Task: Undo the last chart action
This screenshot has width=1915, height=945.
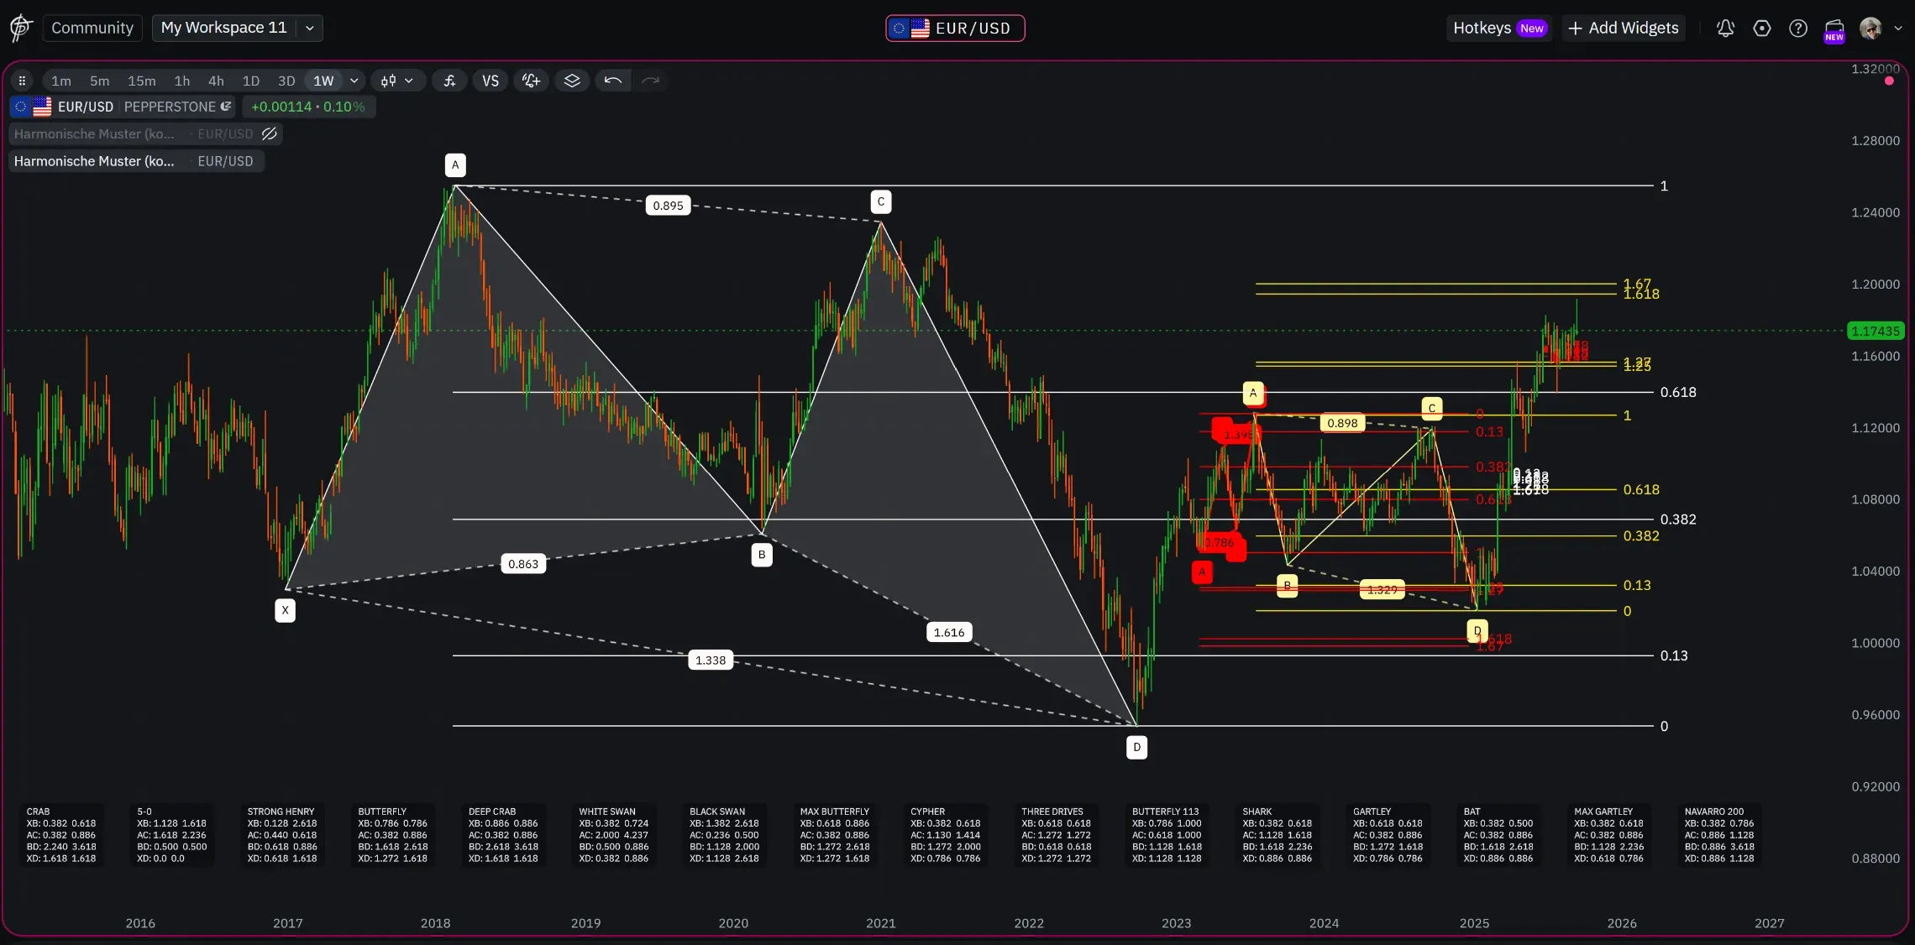Action: pyautogui.click(x=613, y=81)
